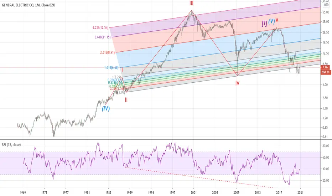Click the 2.50 price axis value
Screen dimensions: 332x196
[326, 98]
